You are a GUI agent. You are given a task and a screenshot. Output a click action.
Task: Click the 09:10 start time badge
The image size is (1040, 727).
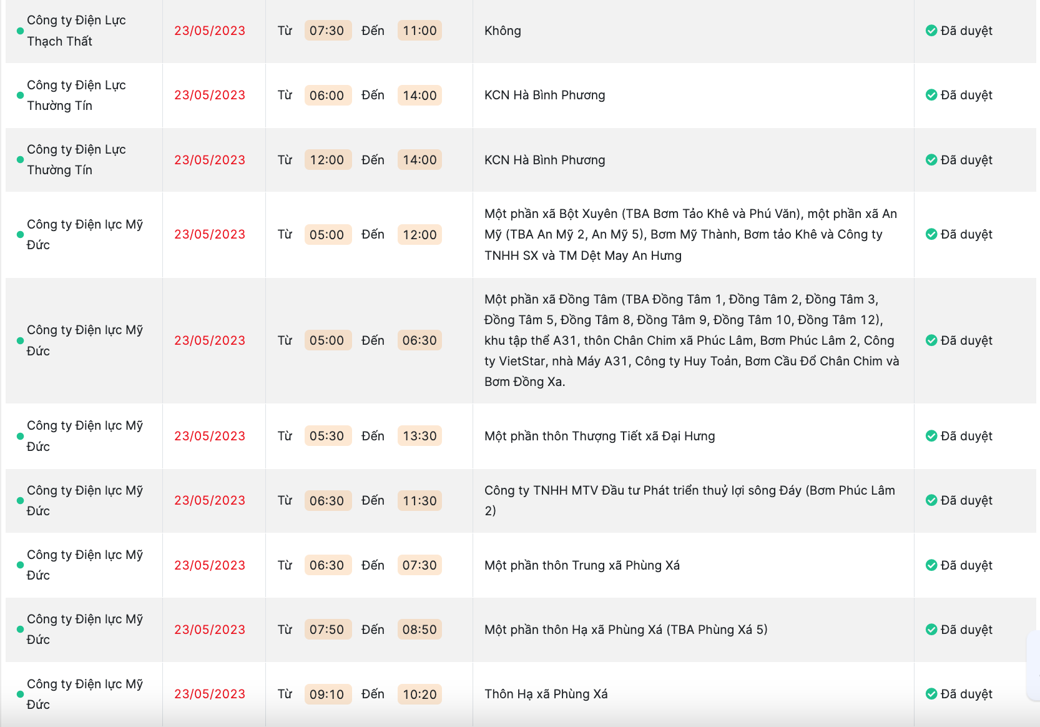327,694
